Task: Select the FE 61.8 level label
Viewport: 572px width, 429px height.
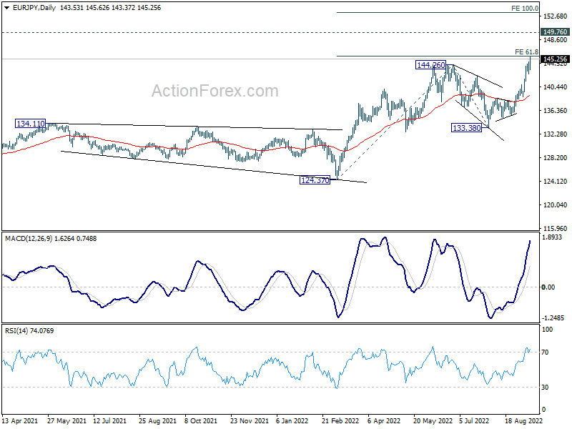Action: click(x=526, y=51)
